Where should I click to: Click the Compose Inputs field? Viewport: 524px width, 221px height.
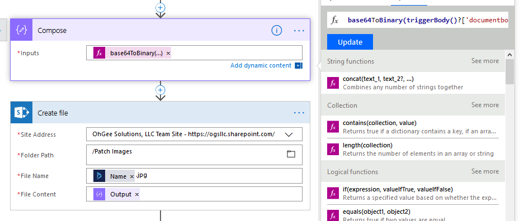[194, 53]
